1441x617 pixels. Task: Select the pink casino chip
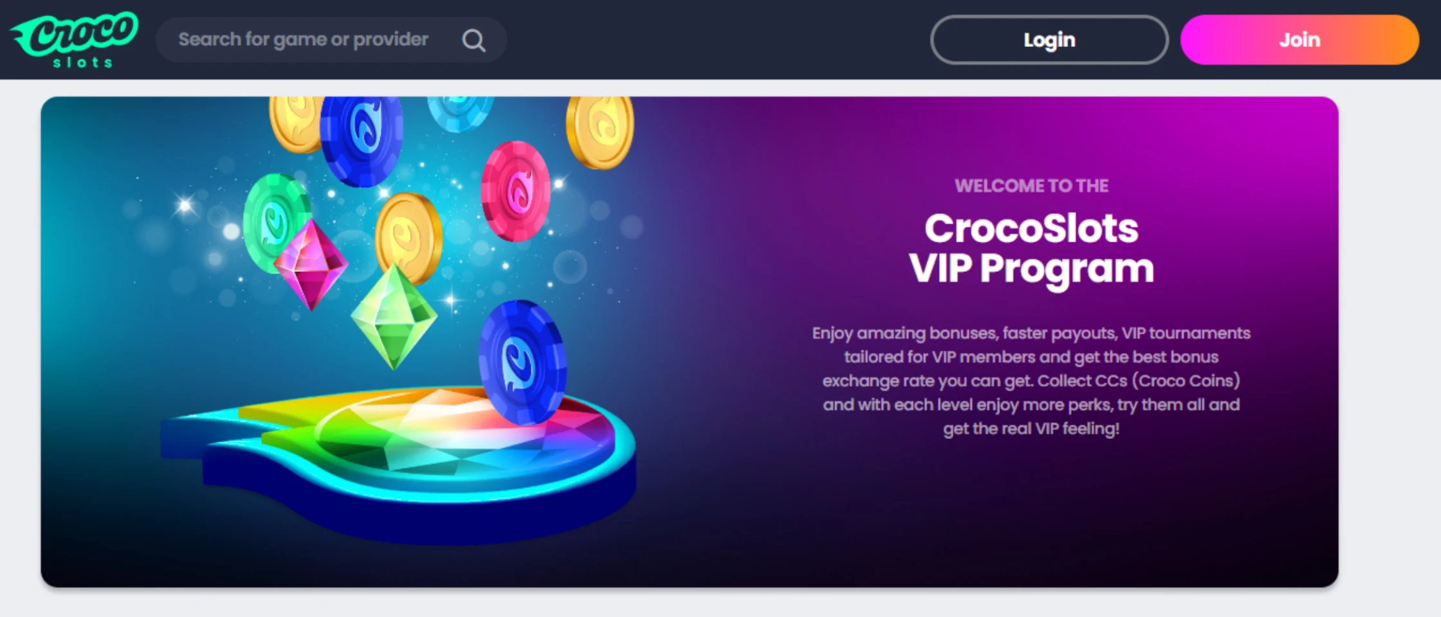516,191
